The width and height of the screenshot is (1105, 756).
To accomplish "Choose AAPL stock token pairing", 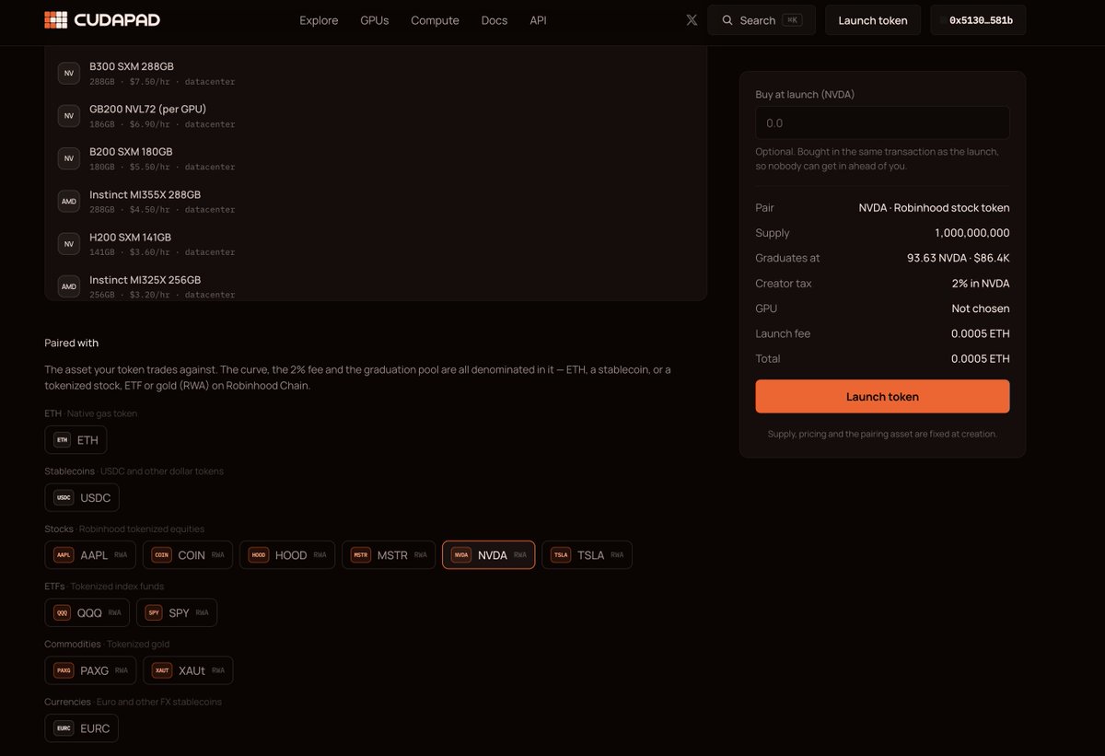I will tap(90, 555).
